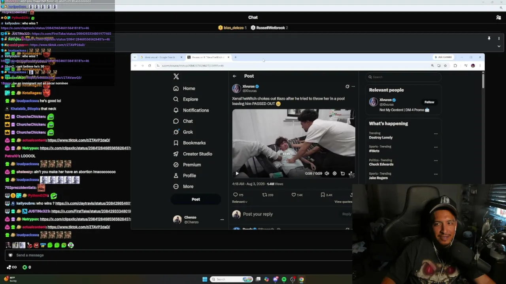Follow Xivuras in Relevant people
Screen dimensions: 506x284
(x=429, y=102)
